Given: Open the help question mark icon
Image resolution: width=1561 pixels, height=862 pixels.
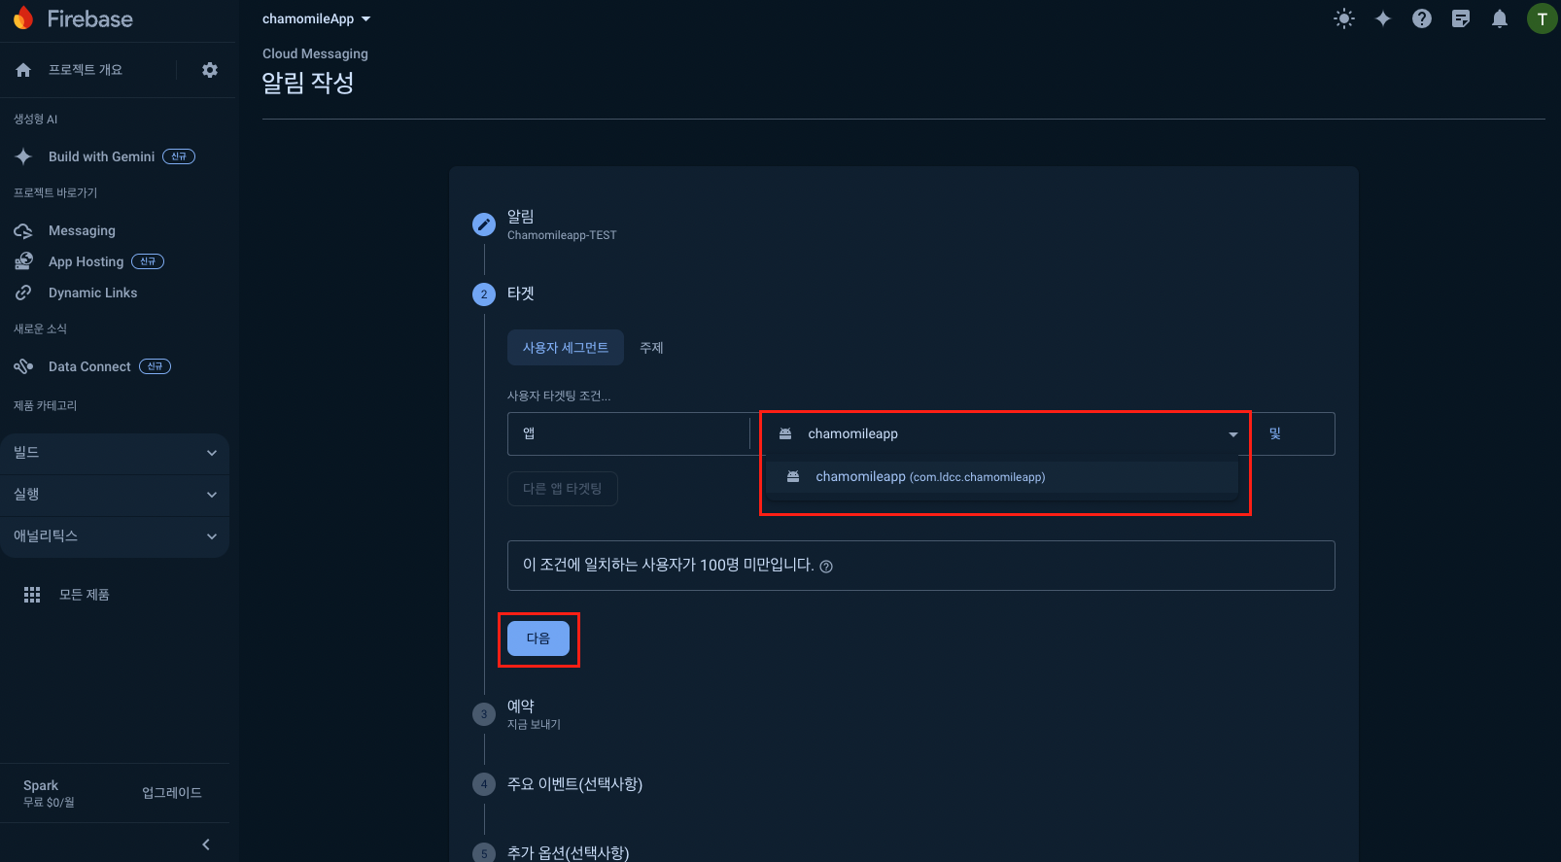Looking at the screenshot, I should click(x=1422, y=18).
